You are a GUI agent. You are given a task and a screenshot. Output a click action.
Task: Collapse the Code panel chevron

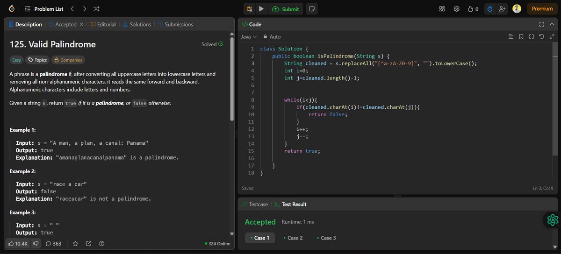click(552, 24)
